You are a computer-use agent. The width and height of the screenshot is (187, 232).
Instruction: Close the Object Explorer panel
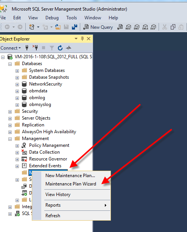[89, 39]
